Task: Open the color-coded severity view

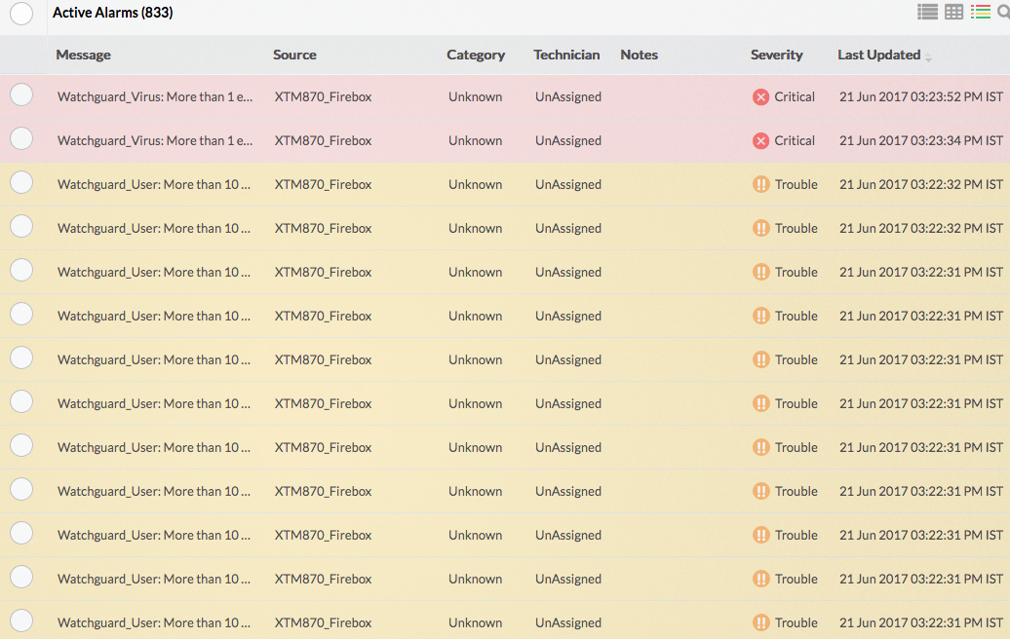Action: (981, 12)
